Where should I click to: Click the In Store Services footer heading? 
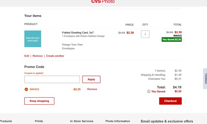click(x=82, y=121)
